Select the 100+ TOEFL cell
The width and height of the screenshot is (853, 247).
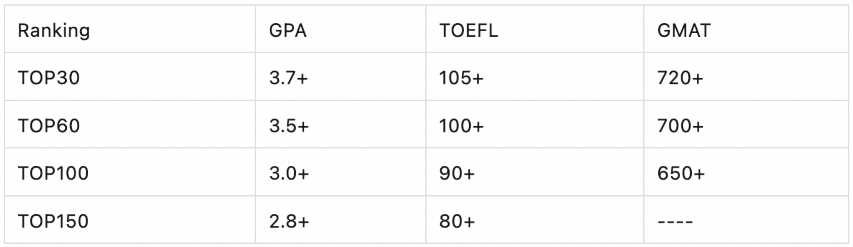(x=535, y=124)
